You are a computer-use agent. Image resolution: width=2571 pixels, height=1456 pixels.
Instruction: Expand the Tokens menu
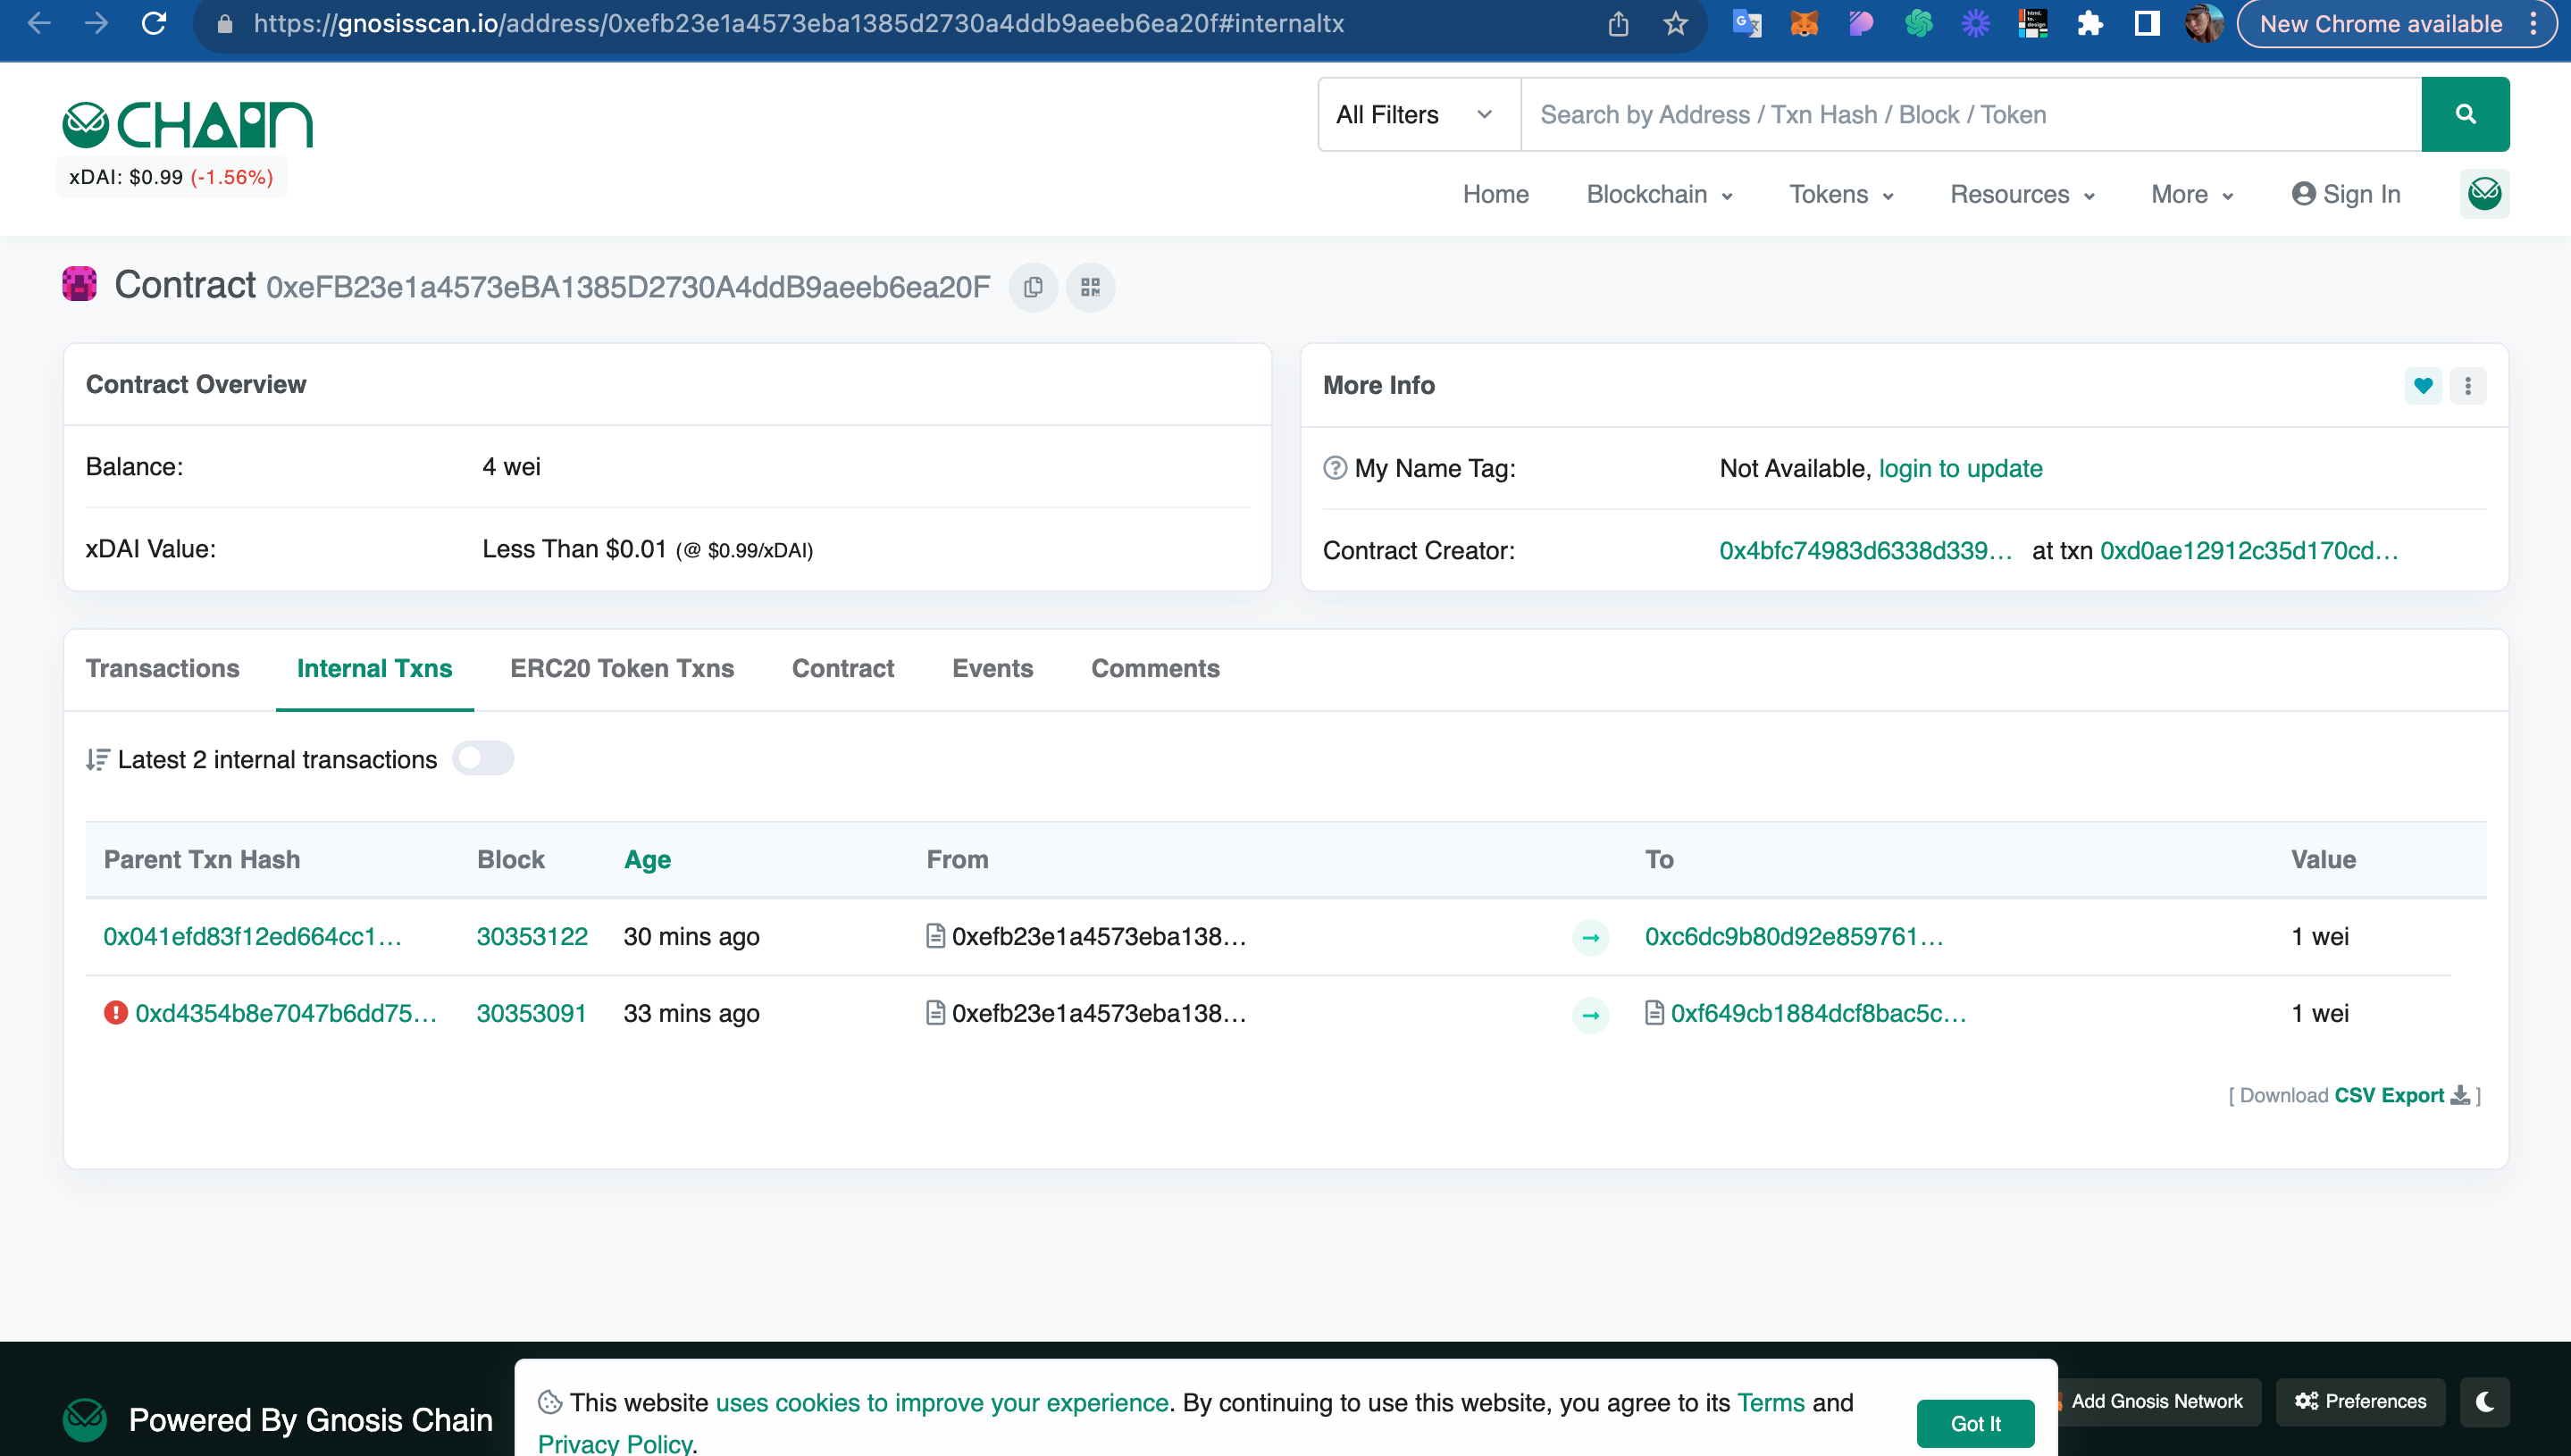(1841, 194)
